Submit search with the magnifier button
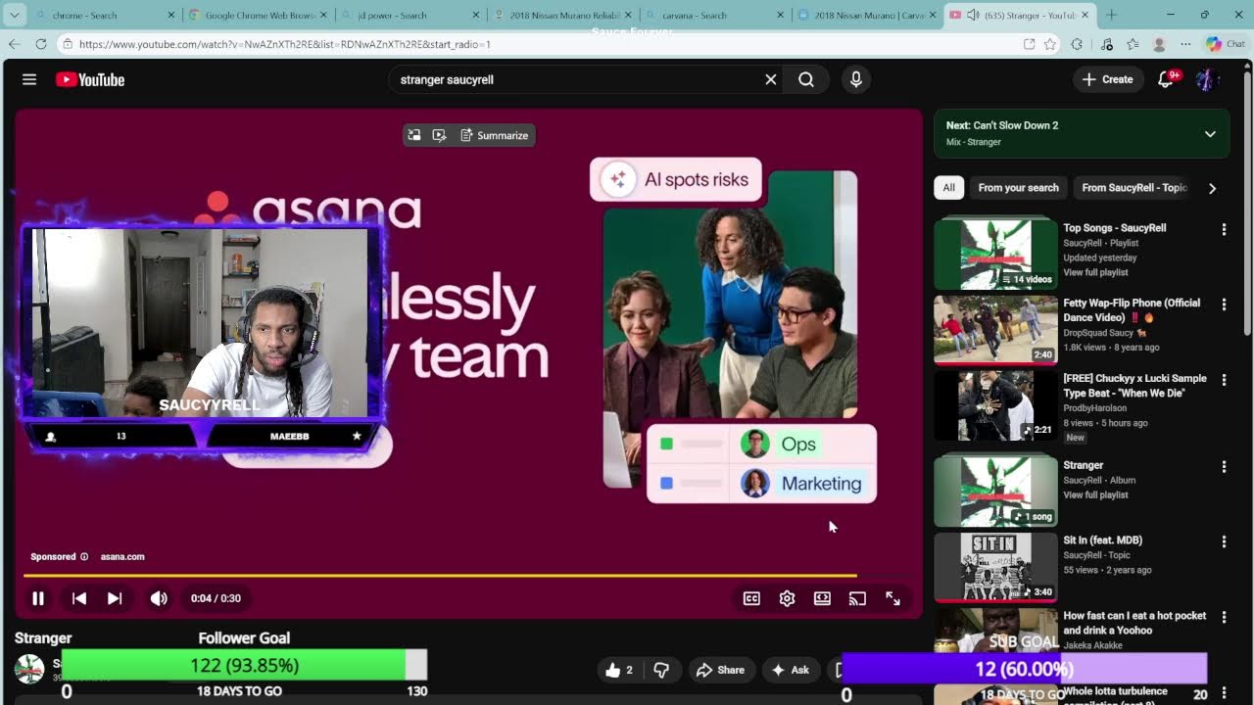 806,79
